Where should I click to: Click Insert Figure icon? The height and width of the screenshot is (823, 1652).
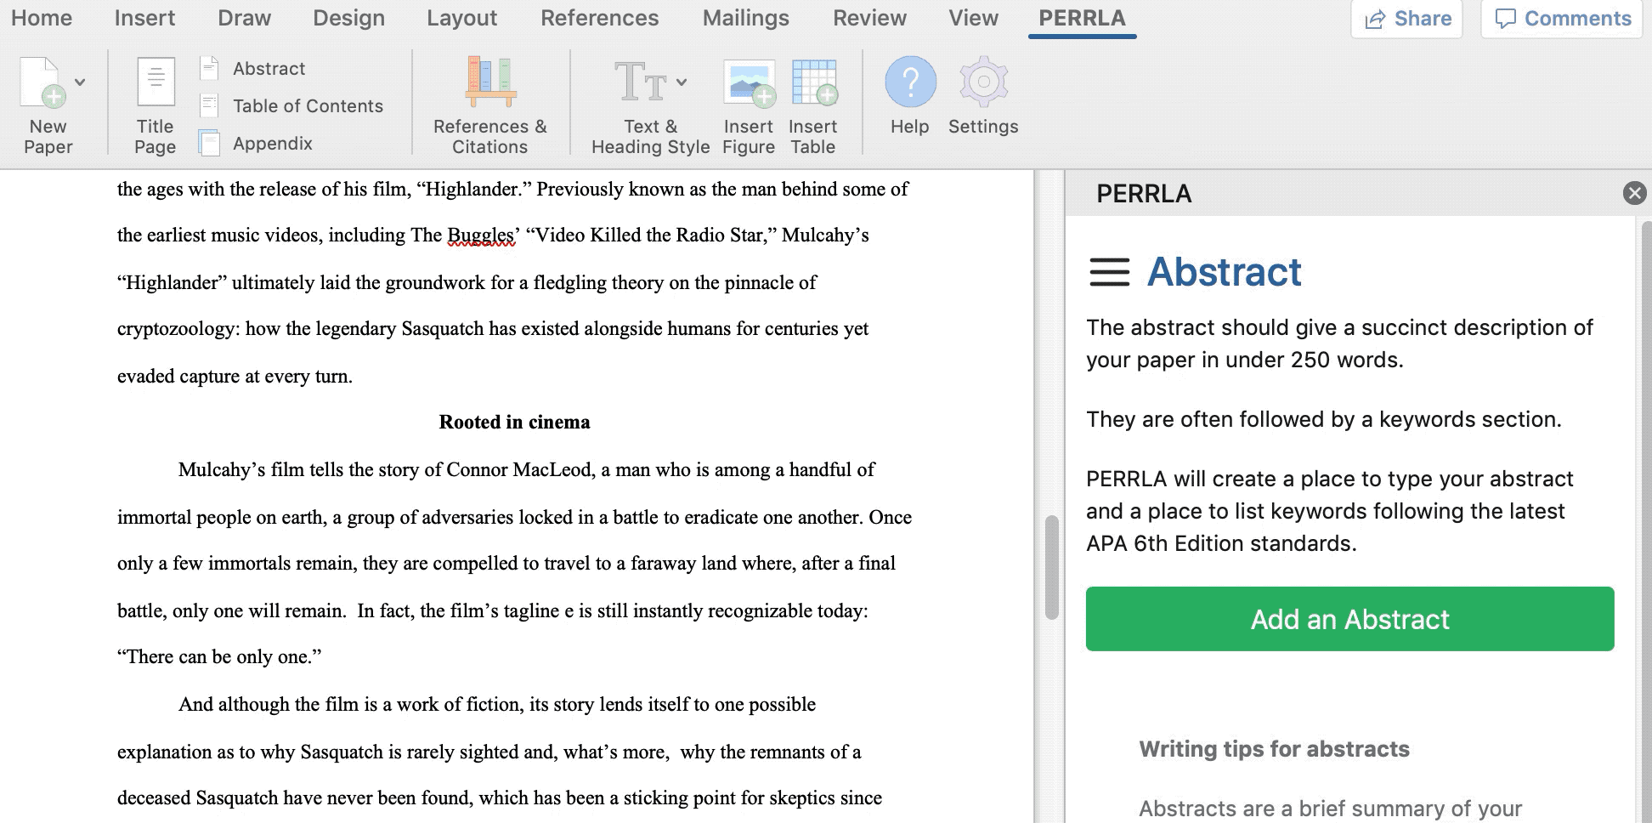coord(749,83)
